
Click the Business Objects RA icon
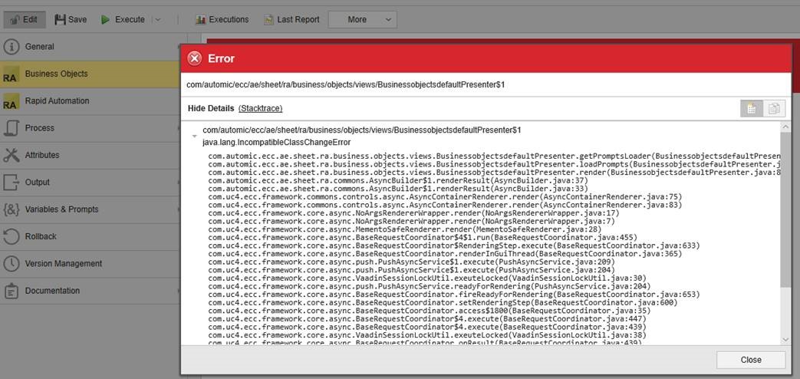pos(12,74)
